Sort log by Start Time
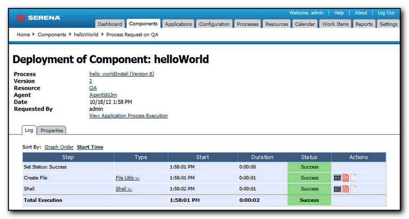 (x=90, y=147)
